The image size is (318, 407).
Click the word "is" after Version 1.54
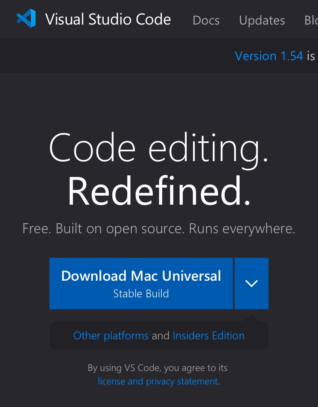pyautogui.click(x=311, y=56)
